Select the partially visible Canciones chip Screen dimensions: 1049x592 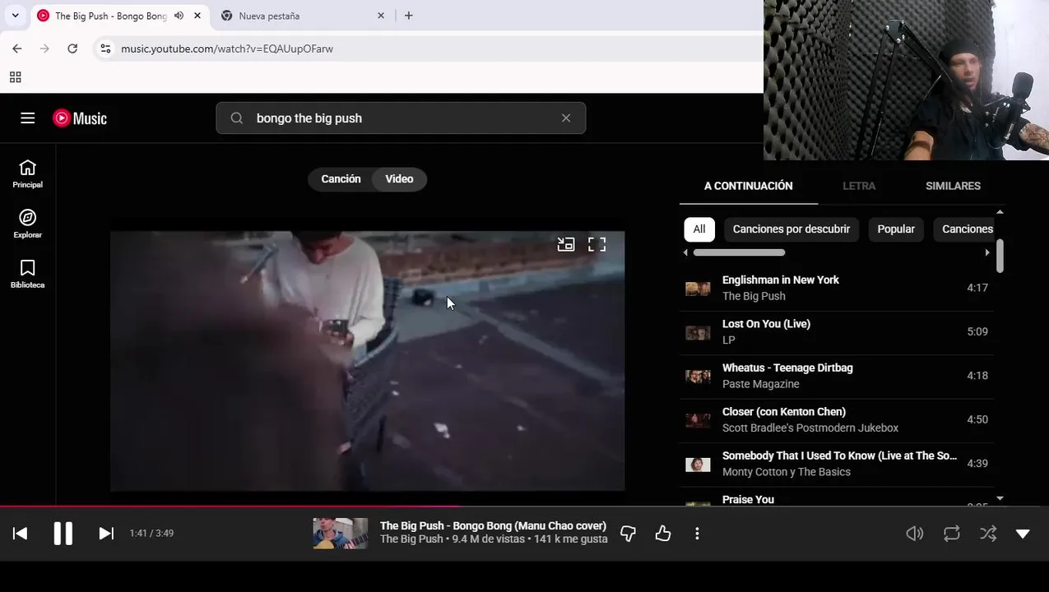tap(964, 229)
